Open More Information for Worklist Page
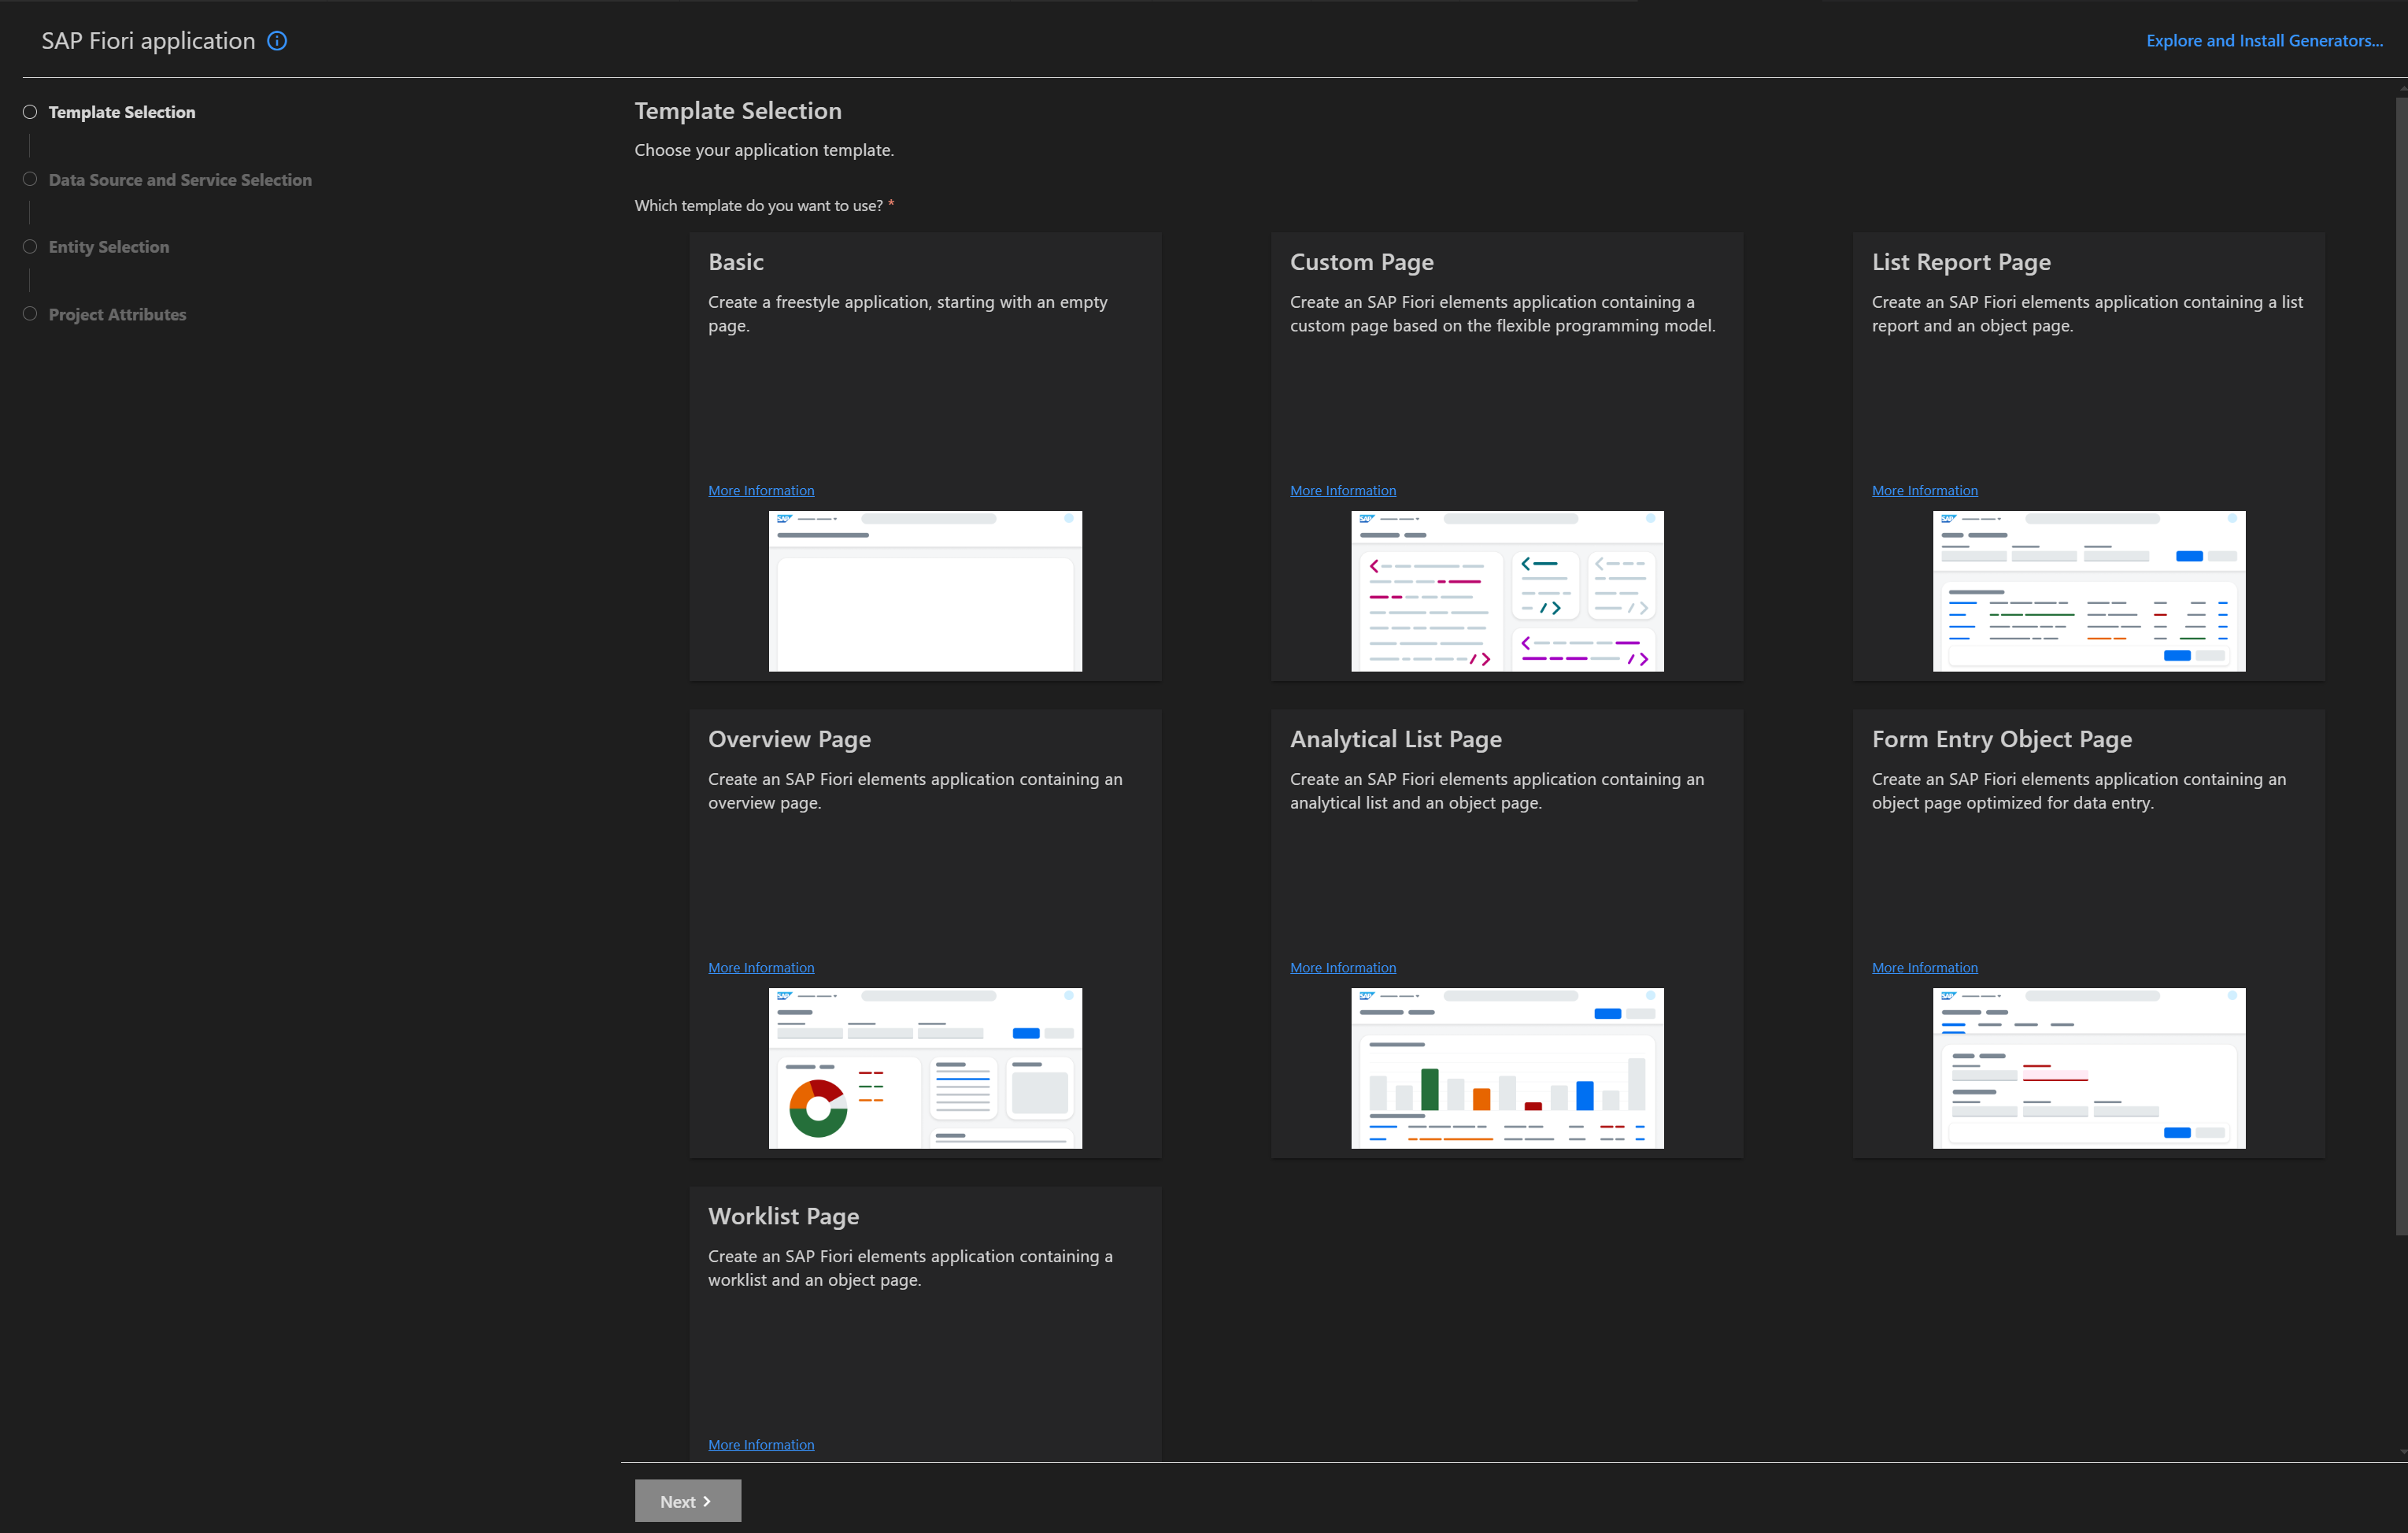 point(761,1445)
